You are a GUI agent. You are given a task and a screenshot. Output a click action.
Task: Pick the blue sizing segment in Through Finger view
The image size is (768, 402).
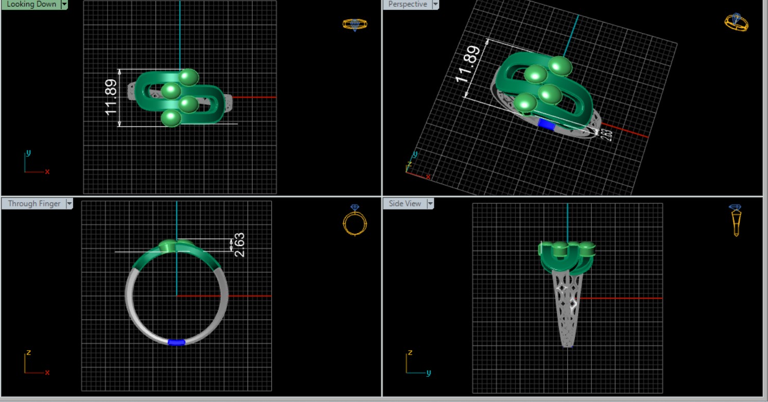click(176, 342)
